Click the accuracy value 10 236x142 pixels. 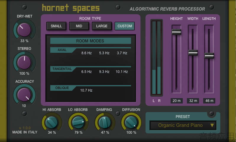coord(24,106)
